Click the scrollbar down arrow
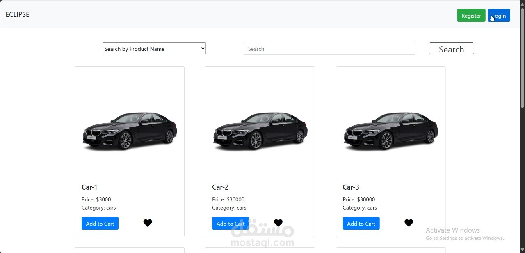 (522, 249)
